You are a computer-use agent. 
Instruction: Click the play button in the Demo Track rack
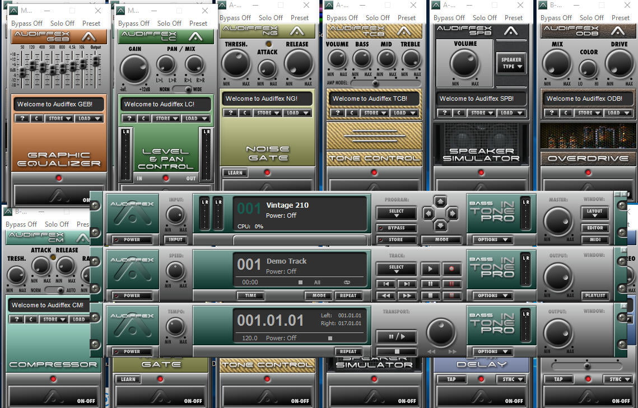tap(430, 269)
